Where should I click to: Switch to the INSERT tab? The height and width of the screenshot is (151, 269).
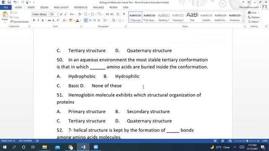[x=31, y=8]
